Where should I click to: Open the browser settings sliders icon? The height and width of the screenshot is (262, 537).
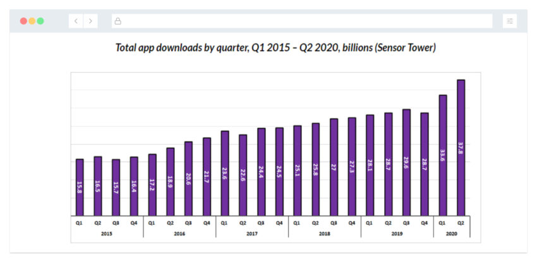coord(510,21)
